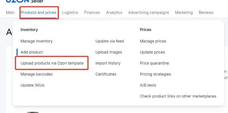Select Pricing strategies

[x=155, y=74]
